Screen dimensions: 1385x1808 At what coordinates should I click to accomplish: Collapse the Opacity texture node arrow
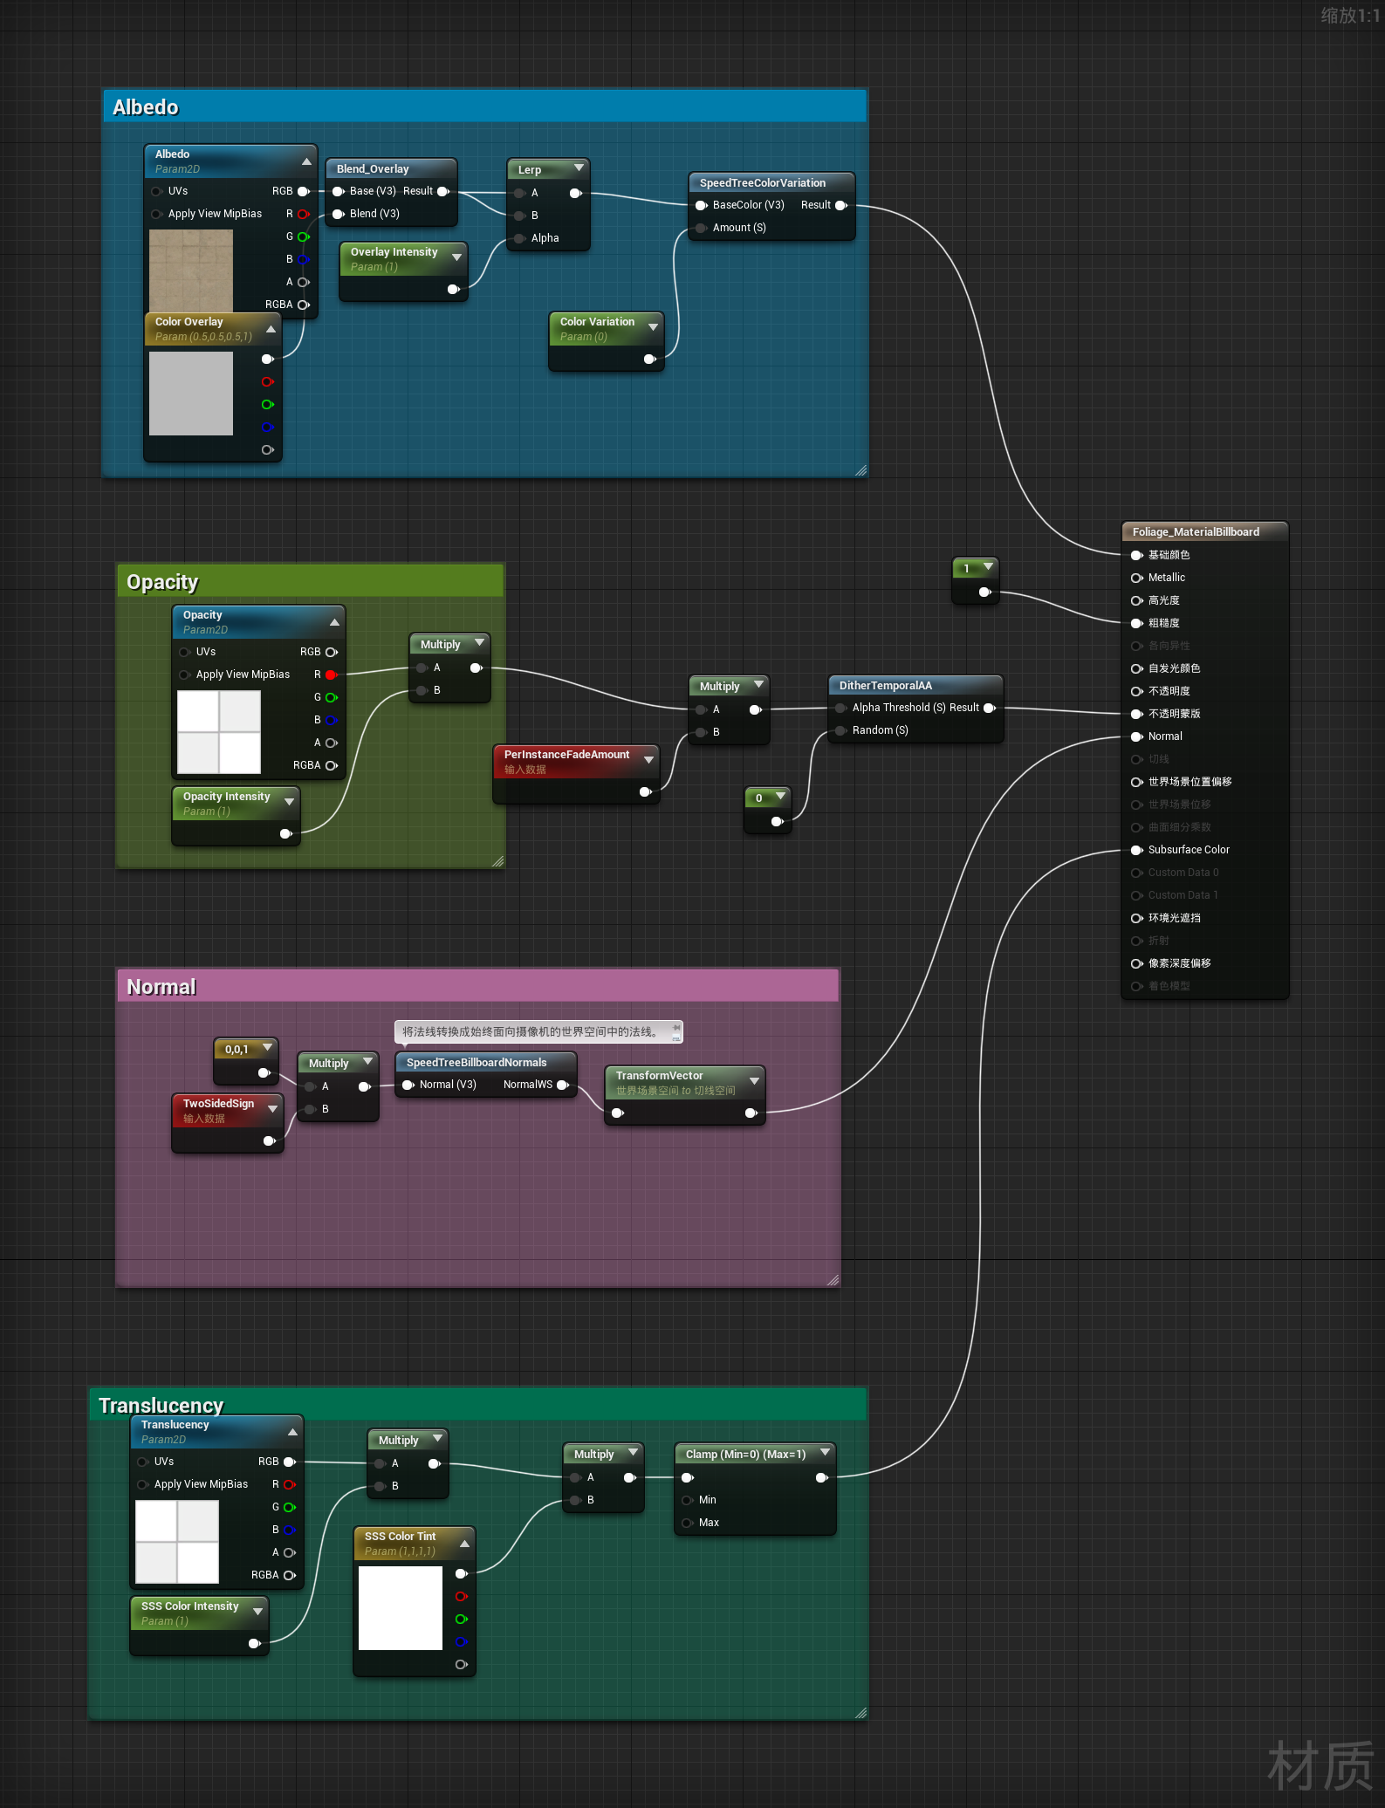tap(334, 622)
